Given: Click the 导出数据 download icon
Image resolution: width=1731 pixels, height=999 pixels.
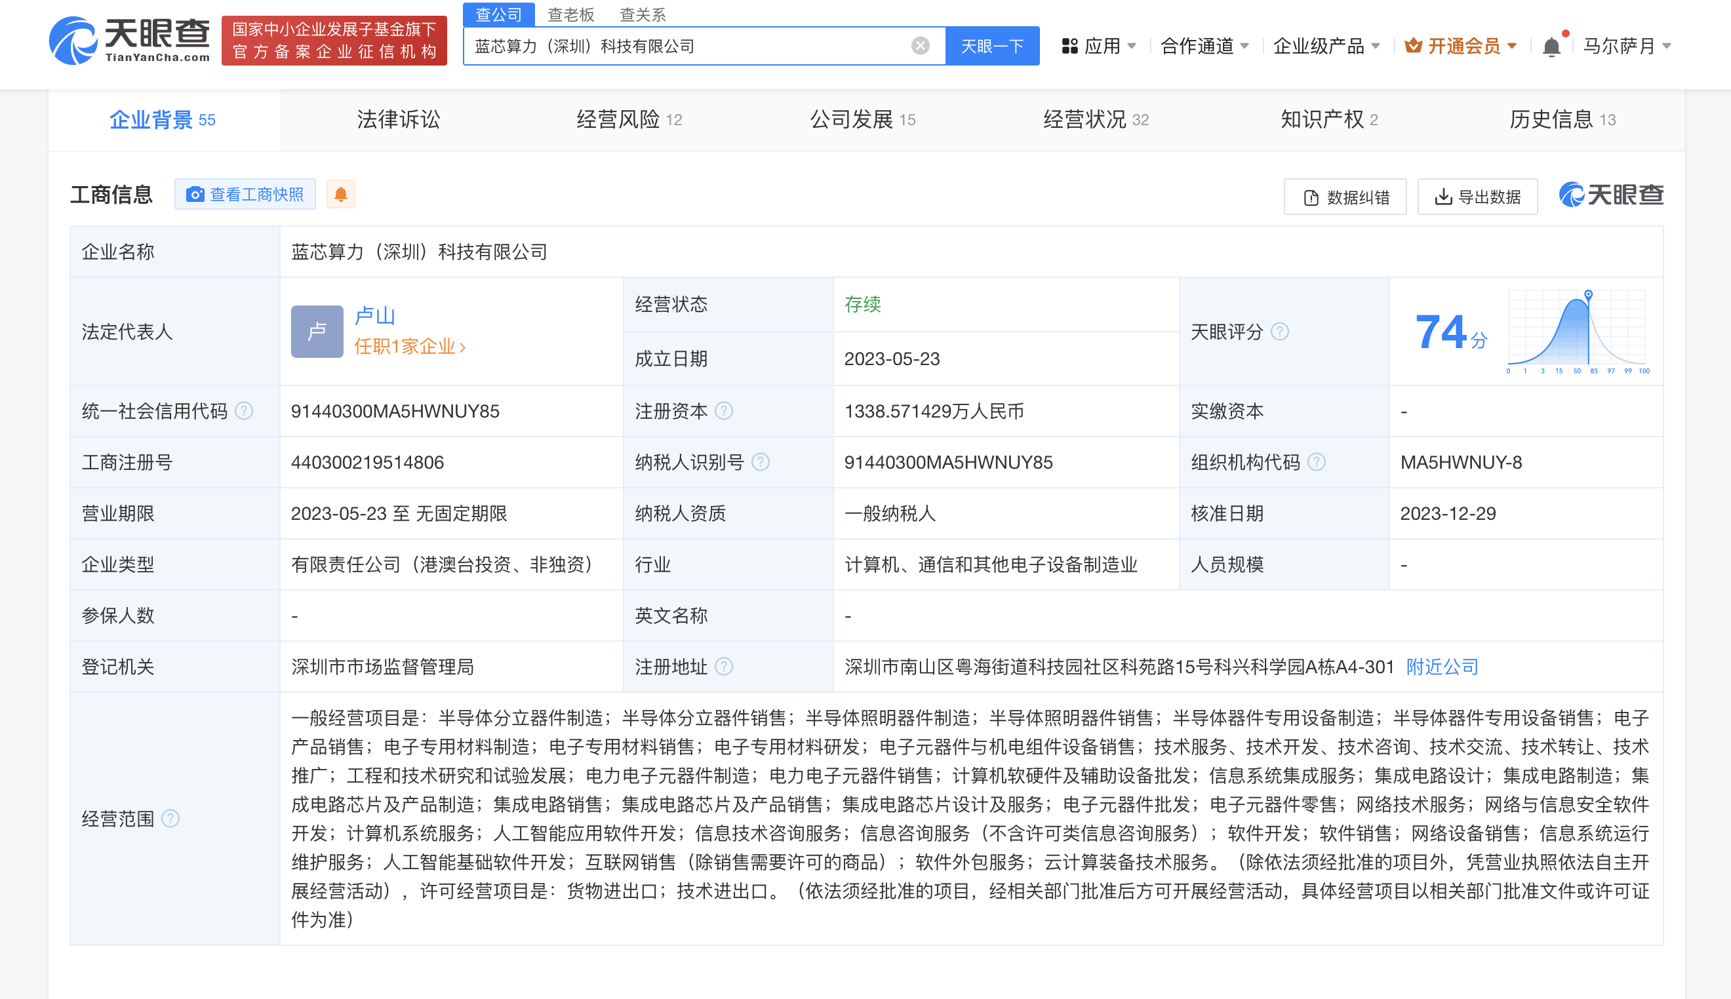Looking at the screenshot, I should [1444, 197].
